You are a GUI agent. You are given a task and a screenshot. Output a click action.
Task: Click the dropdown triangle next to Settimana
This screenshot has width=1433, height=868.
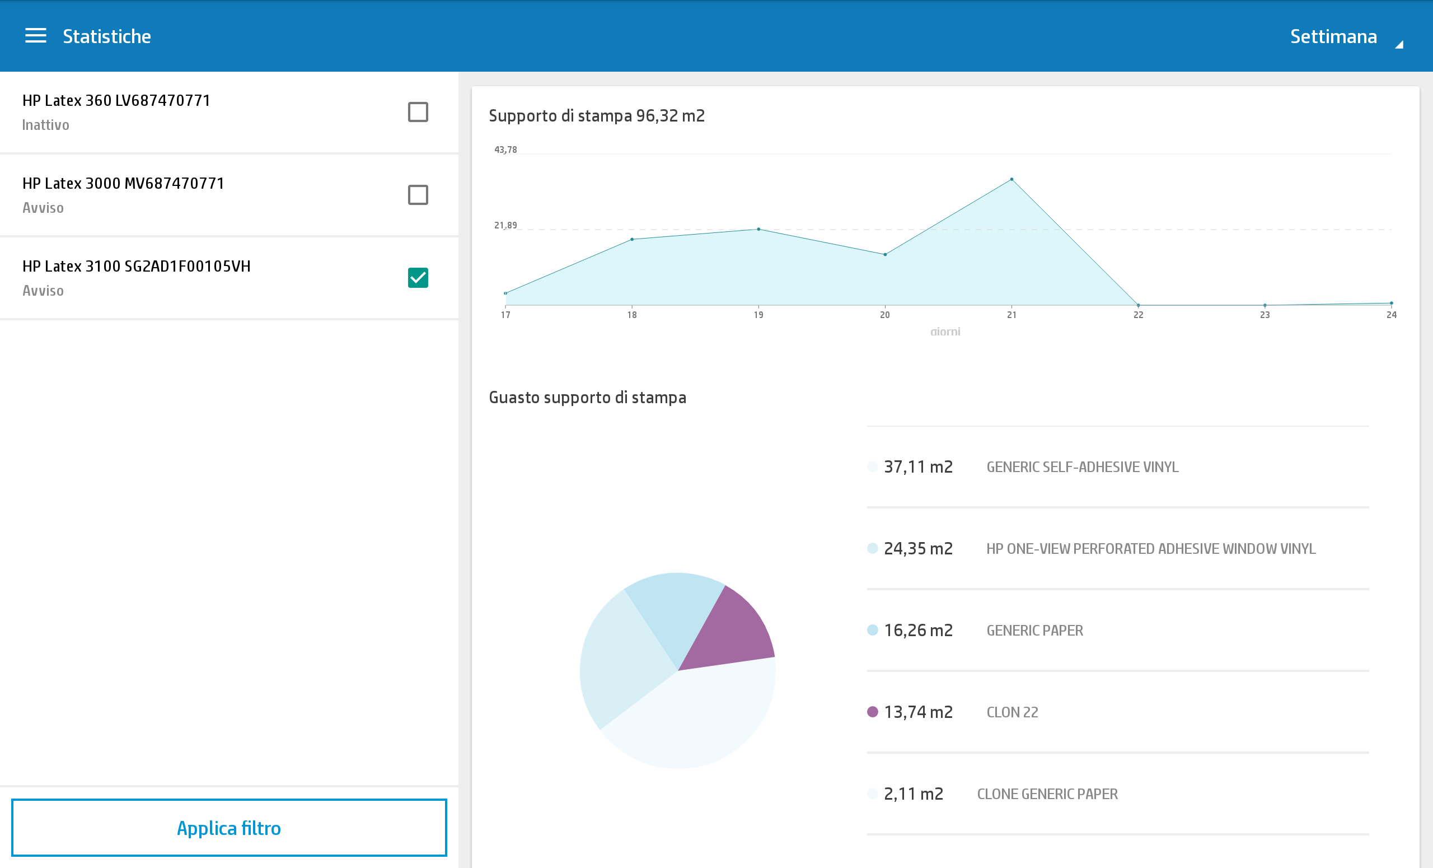[1399, 44]
